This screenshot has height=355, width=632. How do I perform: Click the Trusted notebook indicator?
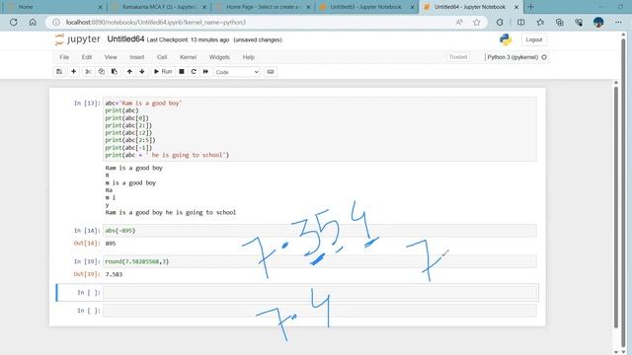point(458,57)
